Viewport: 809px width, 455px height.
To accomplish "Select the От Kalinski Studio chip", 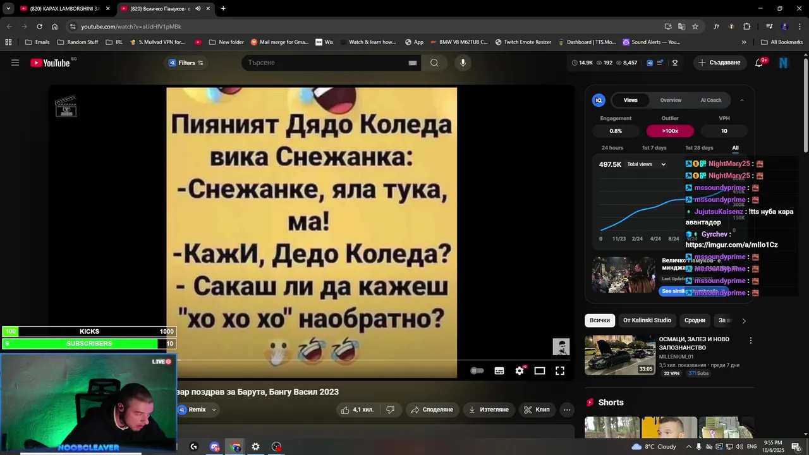I will tap(647, 320).
